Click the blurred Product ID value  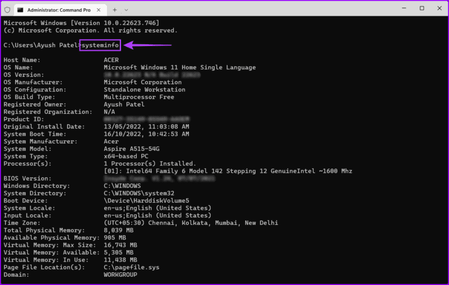coord(146,119)
